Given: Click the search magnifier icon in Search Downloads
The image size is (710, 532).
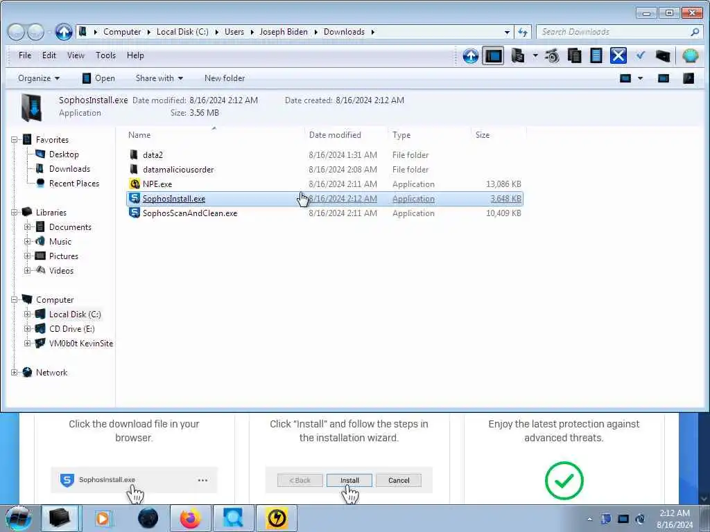Looking at the screenshot, I should point(695,32).
